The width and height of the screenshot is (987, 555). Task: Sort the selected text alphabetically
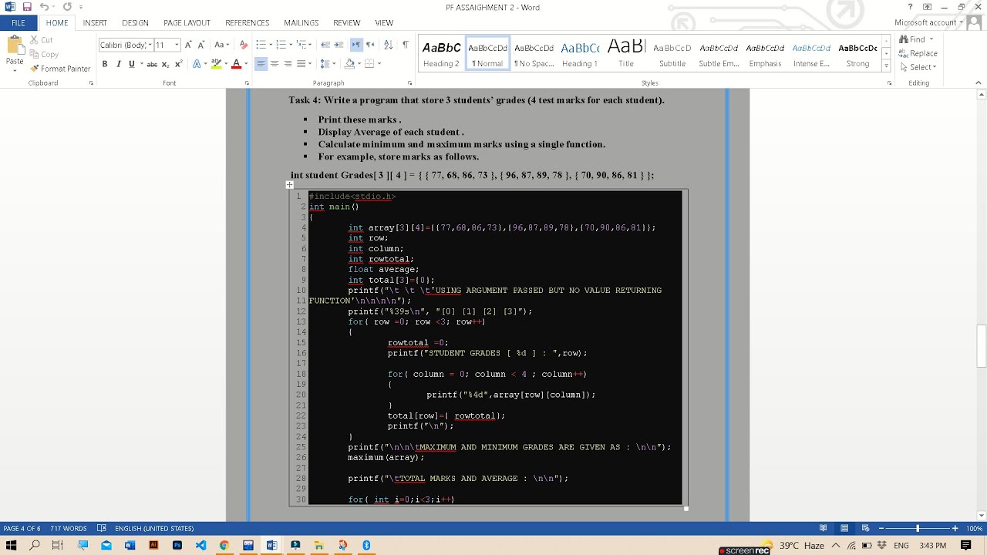(388, 45)
